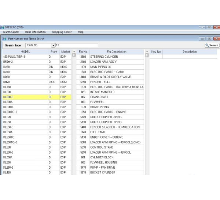Maximize the inner Part Number search window

coord(209,39)
